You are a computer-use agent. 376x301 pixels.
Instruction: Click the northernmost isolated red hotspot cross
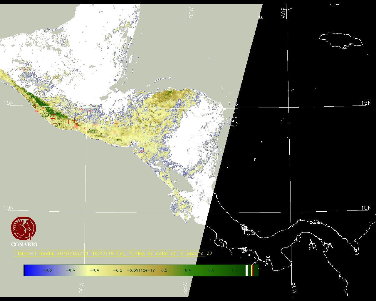24,69
